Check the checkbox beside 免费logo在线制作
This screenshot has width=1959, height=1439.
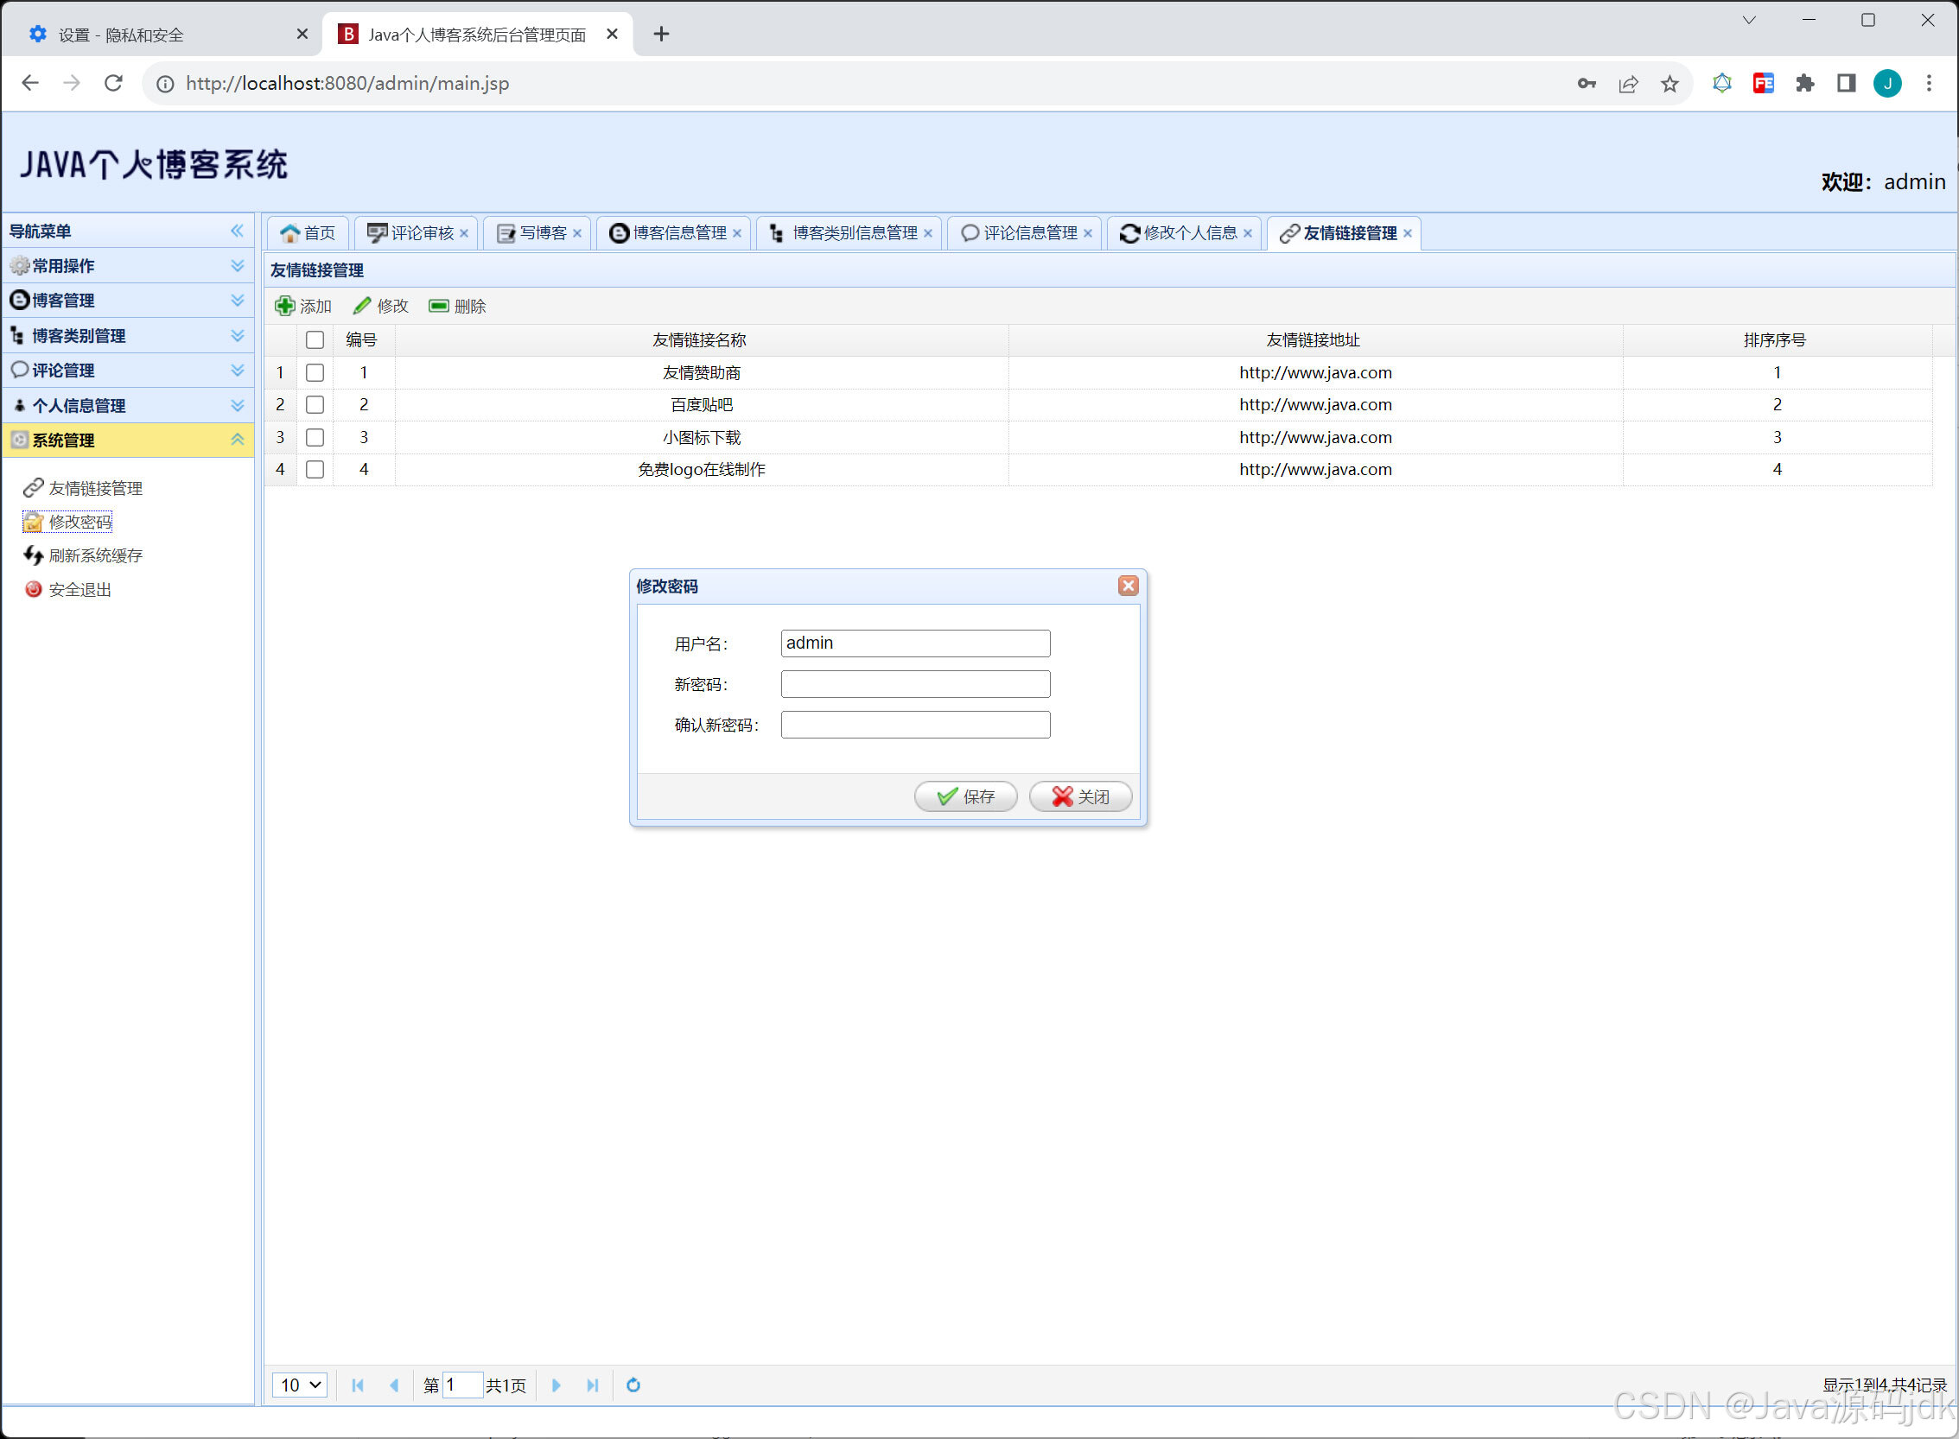(x=315, y=470)
